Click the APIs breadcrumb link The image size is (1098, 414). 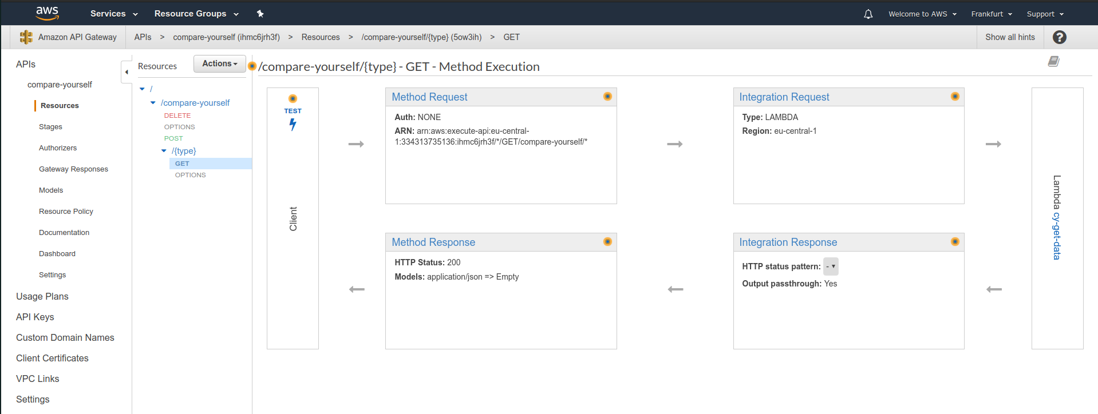coord(143,37)
